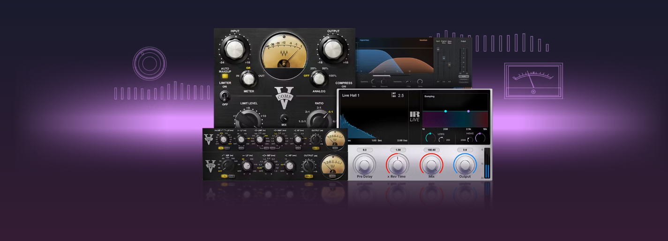Viewport: 668px width, 241px height.
Task: Toggle the yellow Analog button on V-EQ3
Action: pyautogui.click(x=308, y=176)
